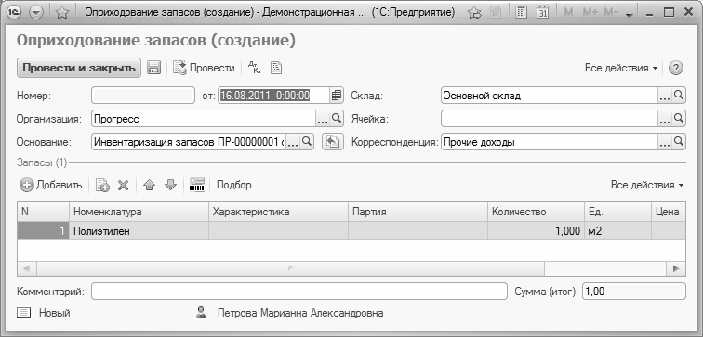703x337 pixels.
Task: Click the fill-by-basis icon beside Основание
Action: (333, 142)
